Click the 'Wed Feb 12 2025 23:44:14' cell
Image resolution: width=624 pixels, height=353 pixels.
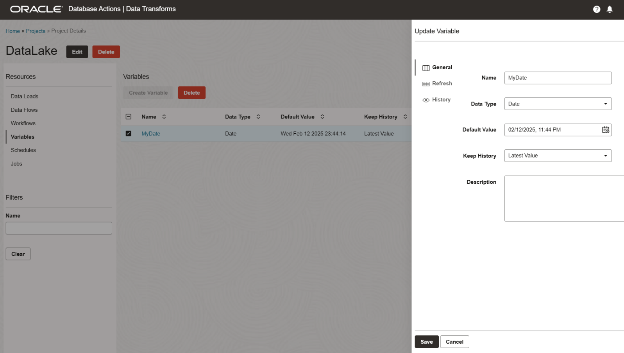(x=313, y=134)
